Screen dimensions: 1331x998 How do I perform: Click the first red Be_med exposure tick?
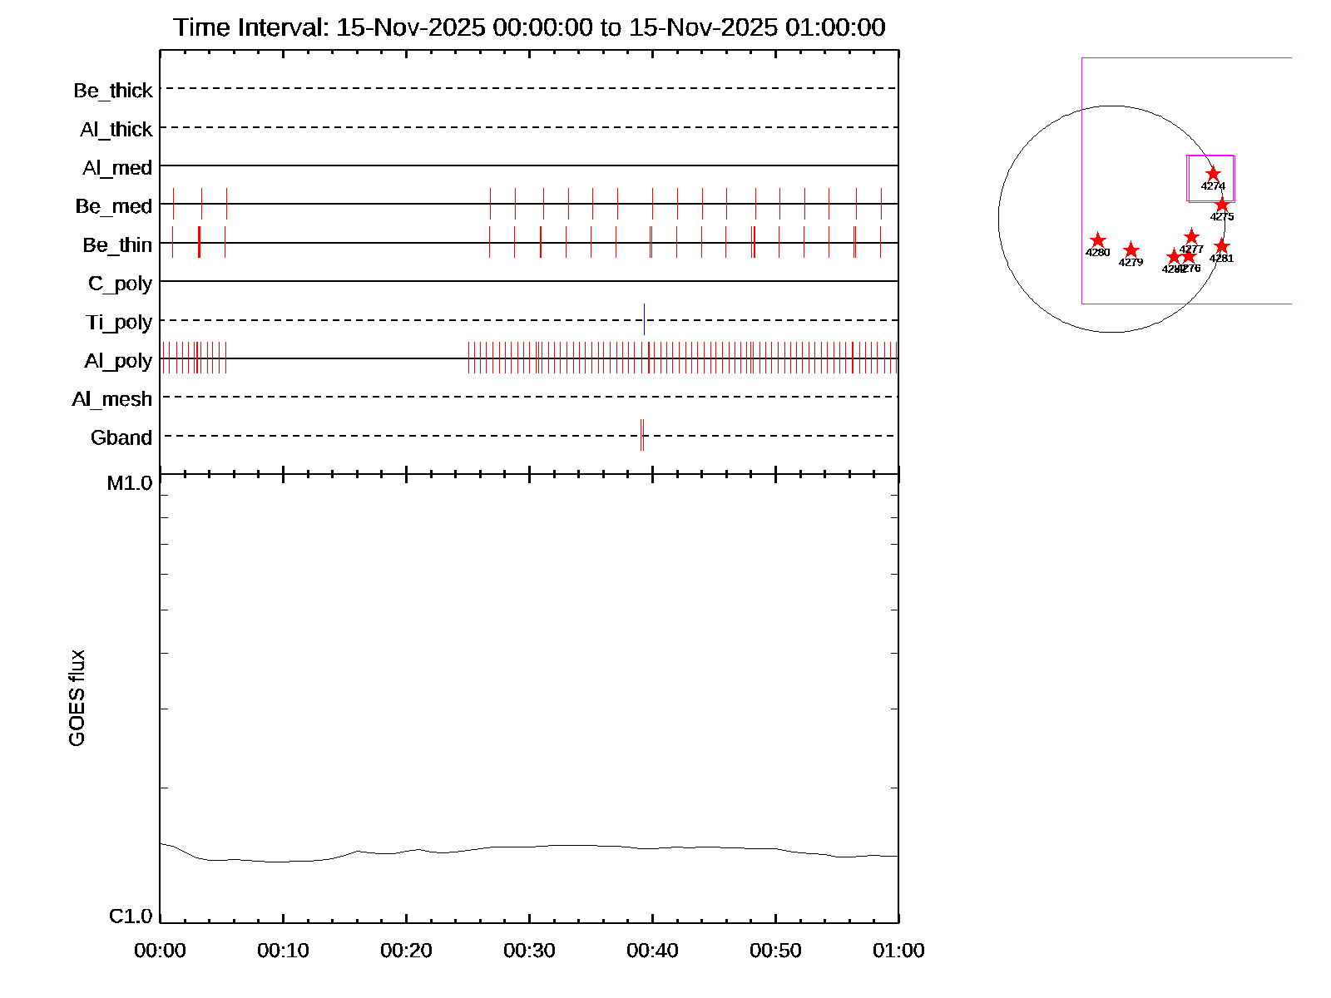pos(173,204)
